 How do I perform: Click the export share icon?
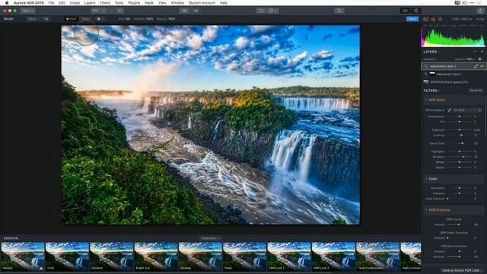point(480,11)
